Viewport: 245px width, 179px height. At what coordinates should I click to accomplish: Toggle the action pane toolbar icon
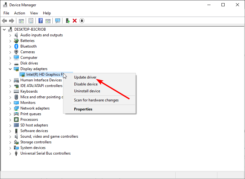click(48, 21)
